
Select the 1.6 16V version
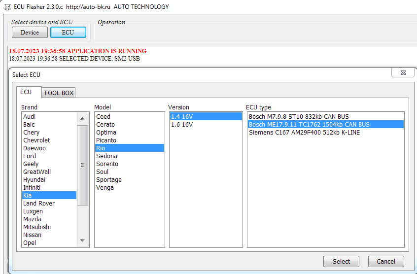coord(181,125)
